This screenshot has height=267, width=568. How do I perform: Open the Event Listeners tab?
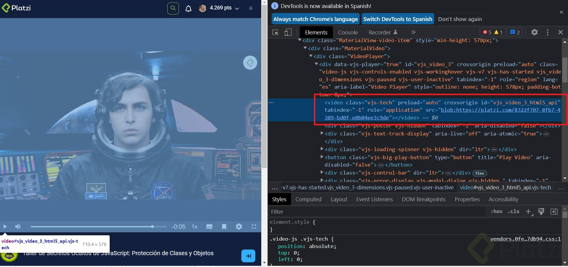pyautogui.click(x=375, y=199)
